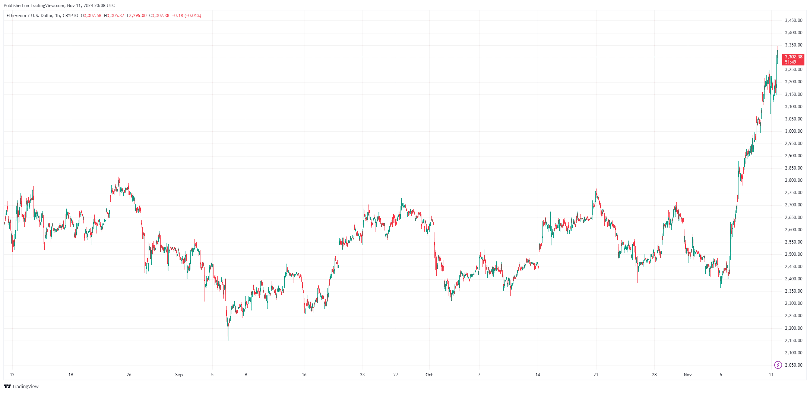Click the 2,800.00 price axis label

coord(794,180)
